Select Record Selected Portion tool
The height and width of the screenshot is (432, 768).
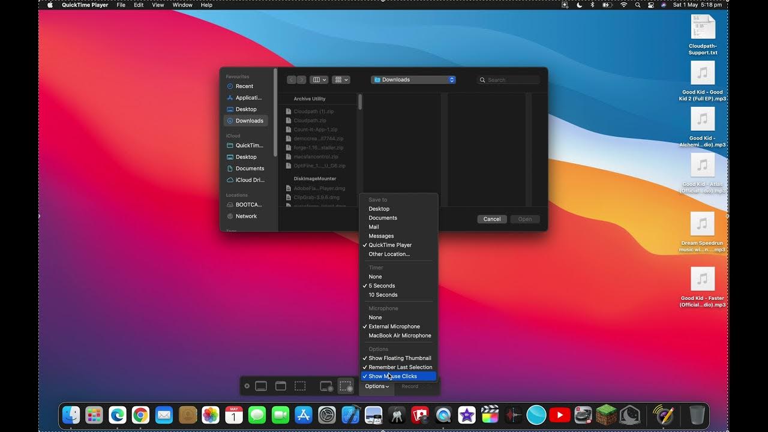(x=346, y=386)
